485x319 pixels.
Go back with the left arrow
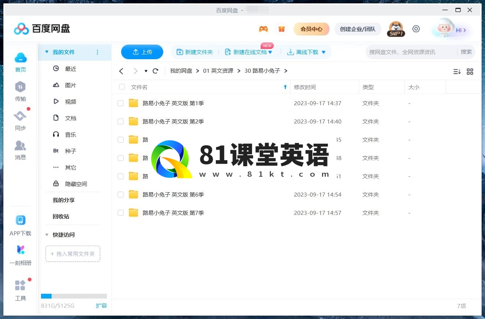coord(122,71)
